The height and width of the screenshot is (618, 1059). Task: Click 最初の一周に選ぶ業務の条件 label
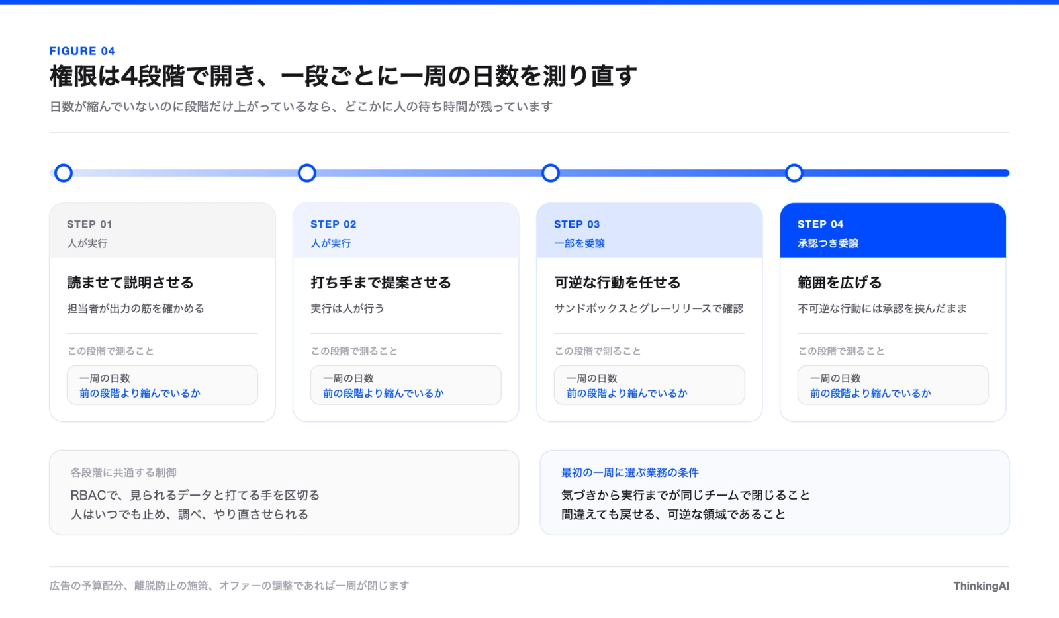pyautogui.click(x=630, y=472)
